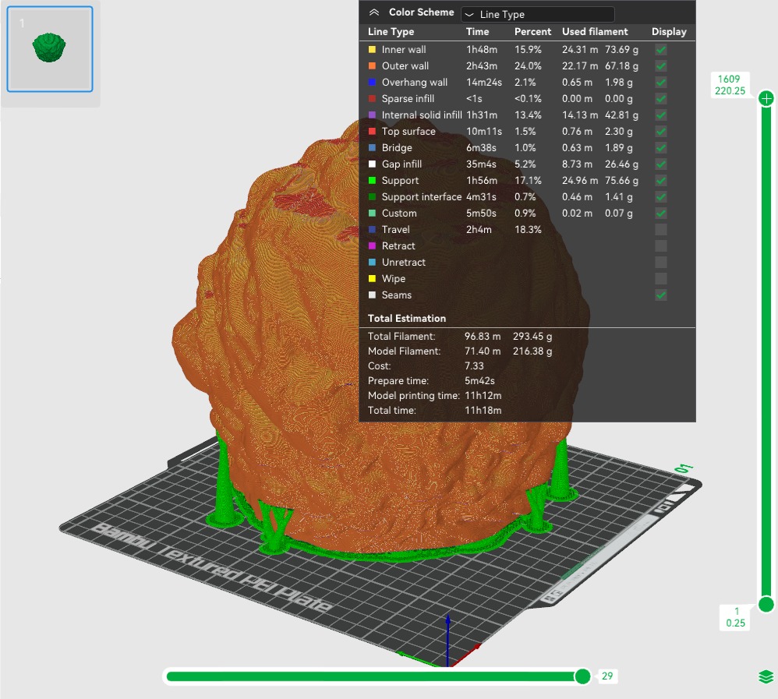Click the Time column header
The height and width of the screenshot is (699, 778).
pos(477,32)
